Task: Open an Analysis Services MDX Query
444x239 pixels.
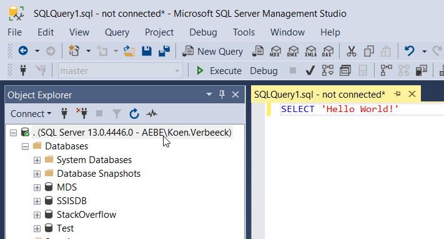Action: pos(275,51)
